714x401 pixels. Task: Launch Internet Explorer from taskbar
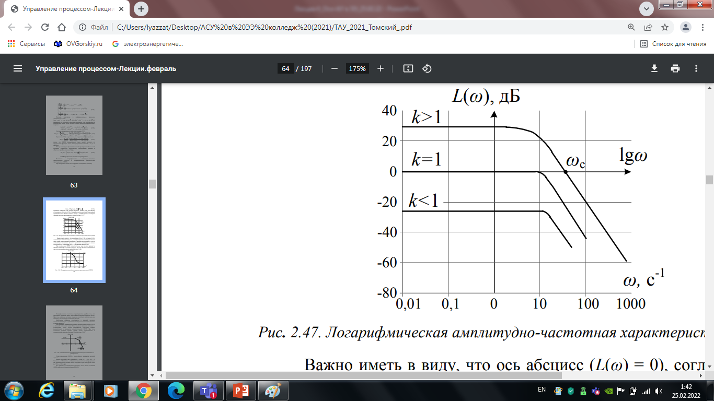[47, 390]
